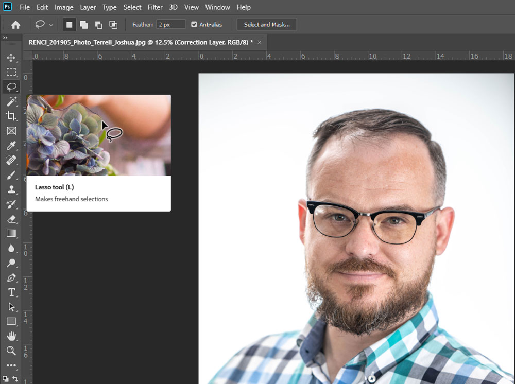Toggle the Anti-alias checkbox
Screen dimensions: 515x384
(194, 24)
